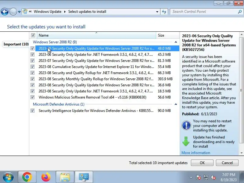Open the recent pages dropdown arrow
Image resolution: width=244 pixels, height=183 pixels.
[x=19, y=12]
